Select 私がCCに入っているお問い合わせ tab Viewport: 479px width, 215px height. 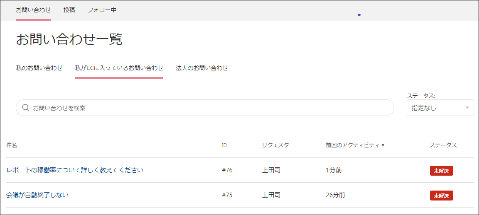(x=119, y=68)
